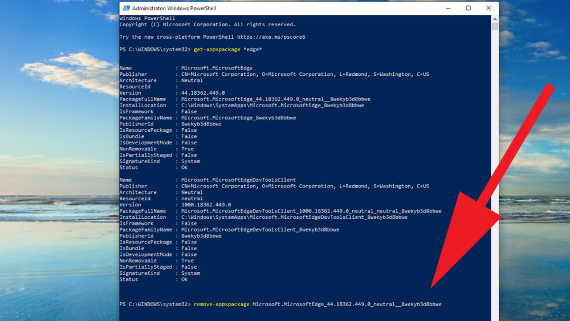Click the empty scrollbar track below the thumb
This screenshot has height=321, width=570.
(x=495, y=171)
